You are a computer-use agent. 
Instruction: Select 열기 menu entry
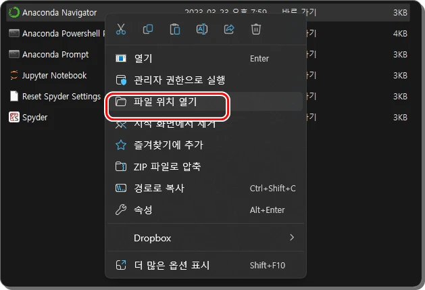tap(205, 58)
